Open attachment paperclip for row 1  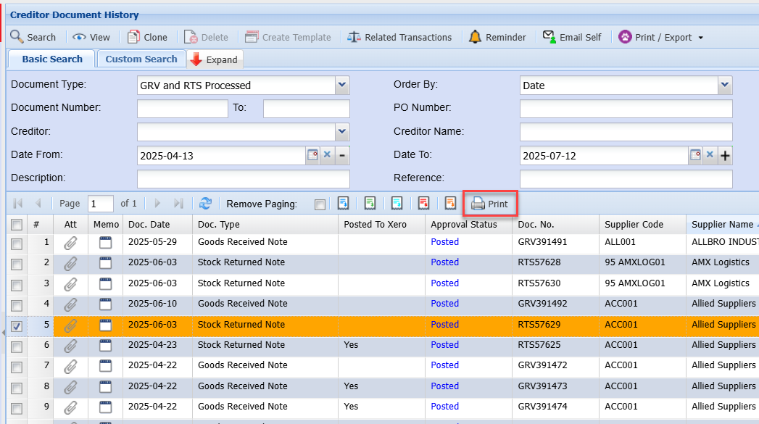click(70, 243)
